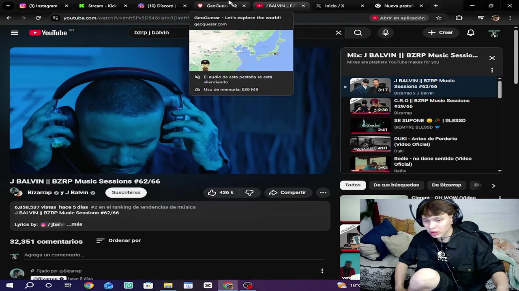Open Chrome three-dot menu
This screenshot has height=291, width=519.
coord(510,18)
